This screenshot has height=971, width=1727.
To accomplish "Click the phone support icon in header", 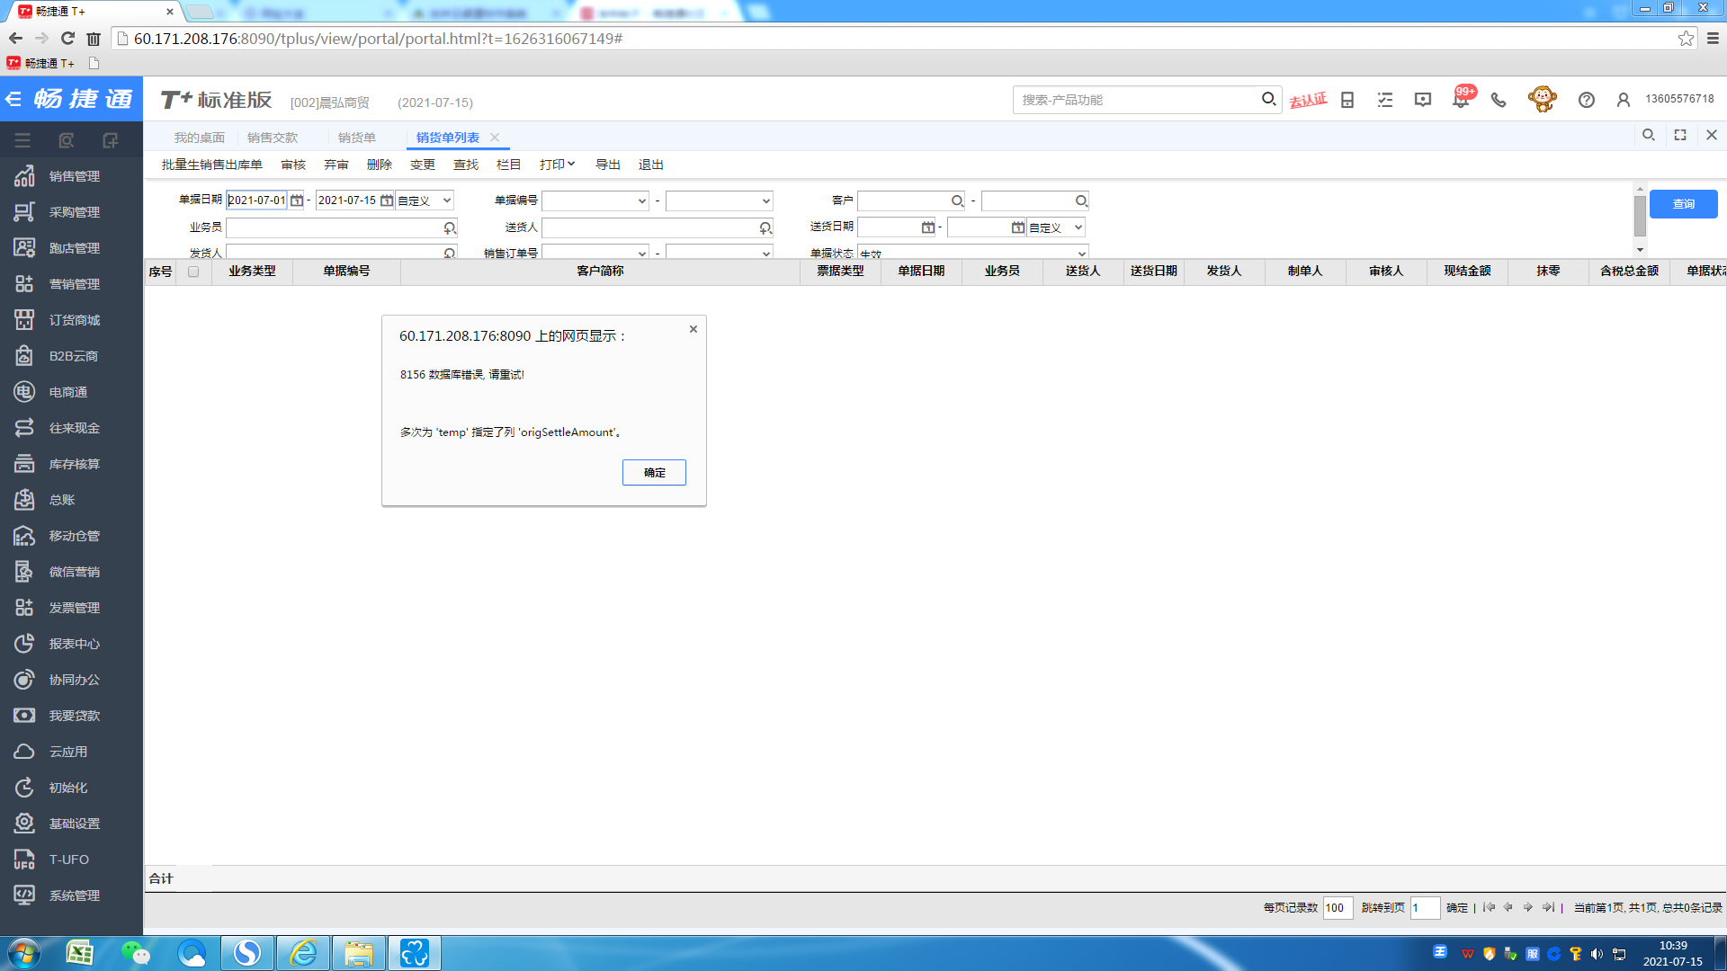I will (x=1499, y=100).
